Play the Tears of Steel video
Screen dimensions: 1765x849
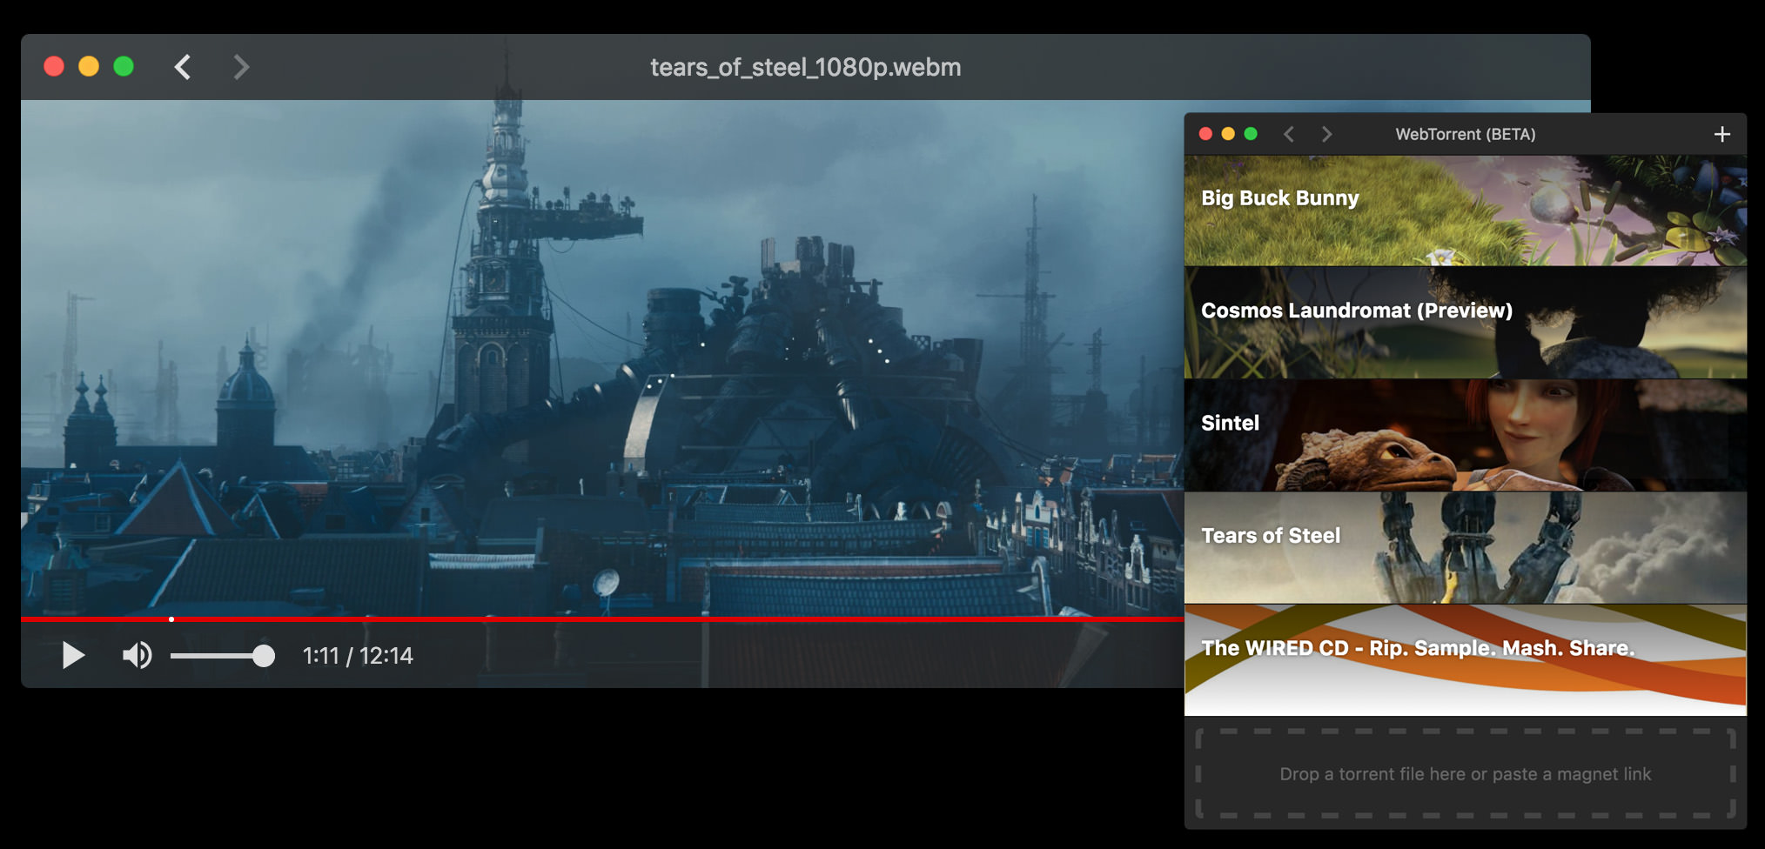73,655
